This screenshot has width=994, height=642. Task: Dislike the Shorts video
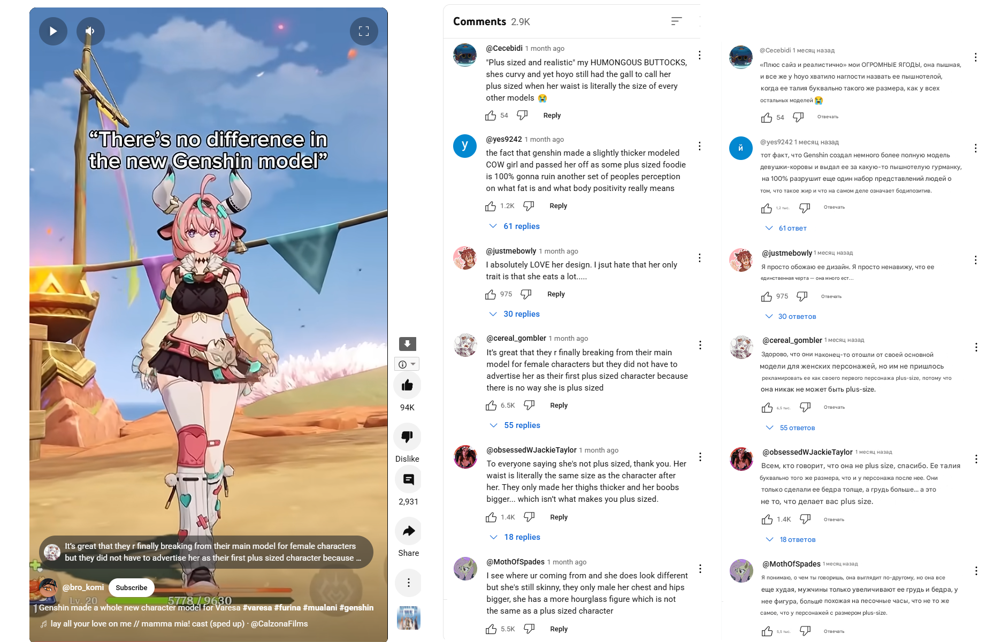407,437
